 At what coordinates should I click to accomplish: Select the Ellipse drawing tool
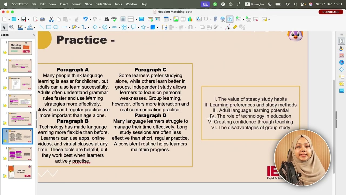pos(56,27)
